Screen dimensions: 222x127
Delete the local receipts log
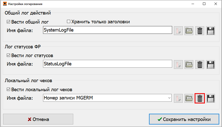pos(200,98)
